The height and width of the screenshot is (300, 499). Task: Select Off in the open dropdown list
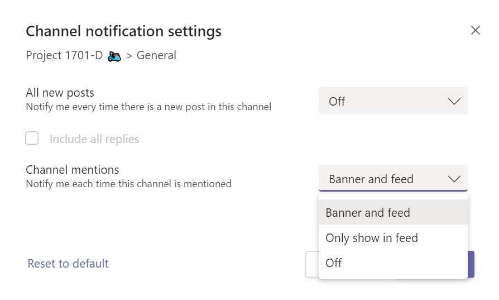[x=334, y=263]
